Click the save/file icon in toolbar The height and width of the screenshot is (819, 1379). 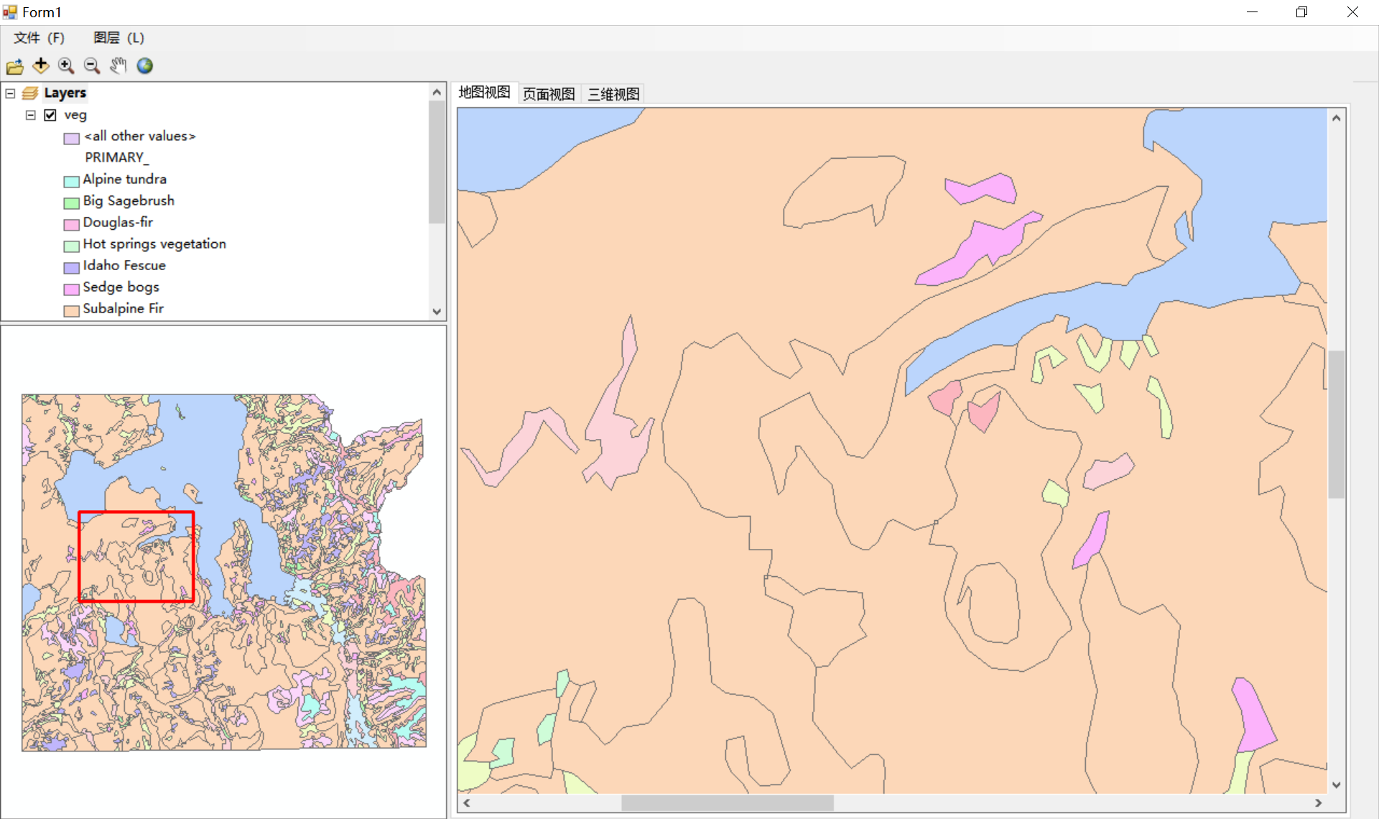(x=16, y=65)
